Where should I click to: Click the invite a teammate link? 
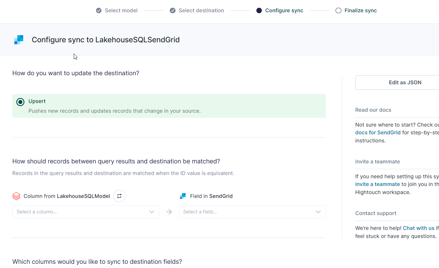coord(377,184)
